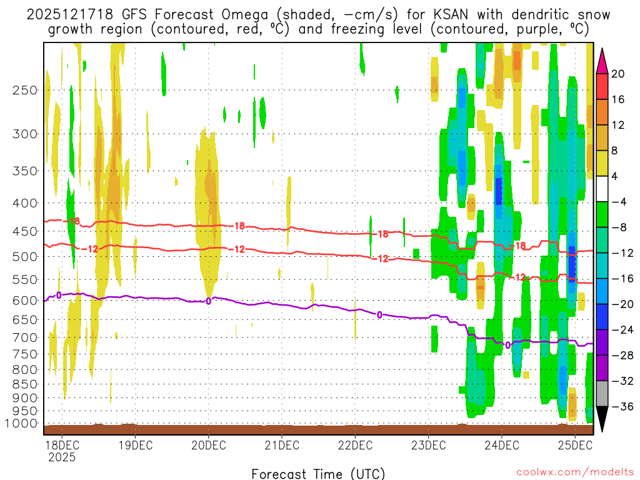Select the red 16 to 20 colorbar segment
This screenshot has height=480, width=640.
click(602, 86)
